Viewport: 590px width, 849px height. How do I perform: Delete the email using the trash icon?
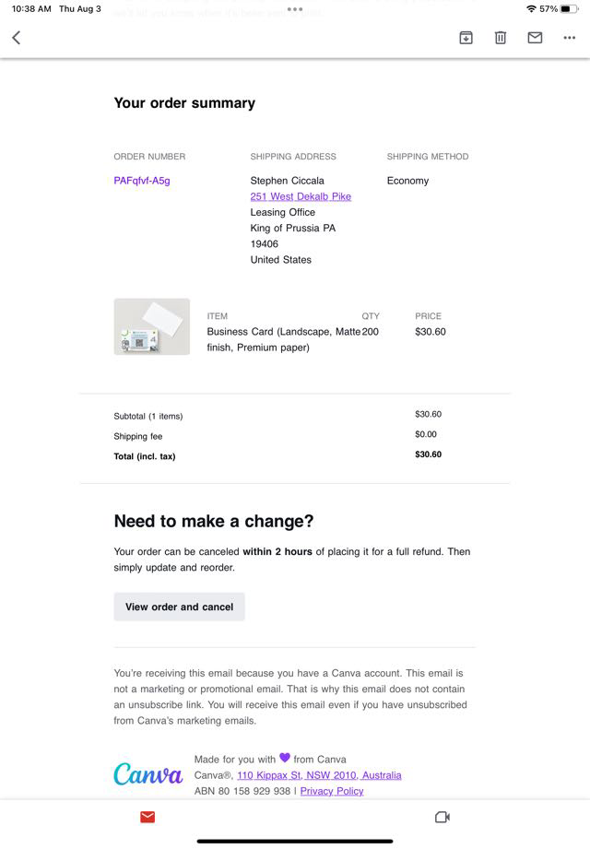tap(500, 38)
